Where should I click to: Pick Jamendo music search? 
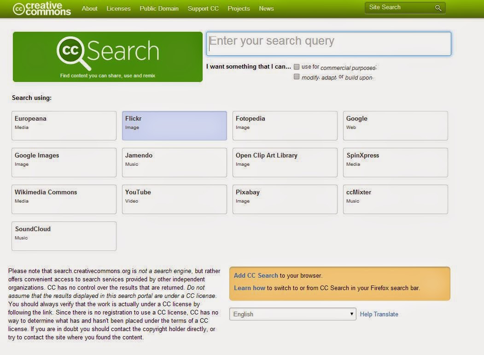tap(175, 163)
